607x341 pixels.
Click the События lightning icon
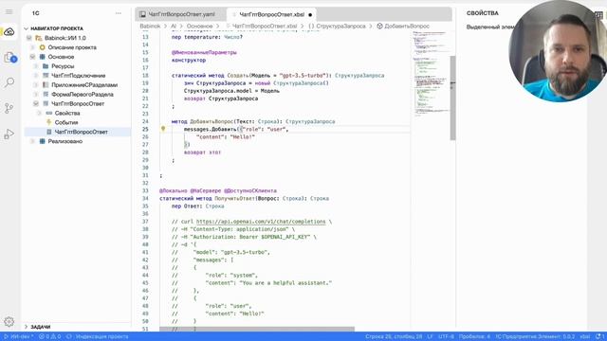click(x=48, y=122)
